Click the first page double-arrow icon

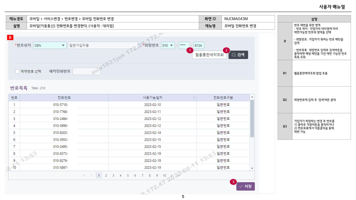tap(84, 175)
